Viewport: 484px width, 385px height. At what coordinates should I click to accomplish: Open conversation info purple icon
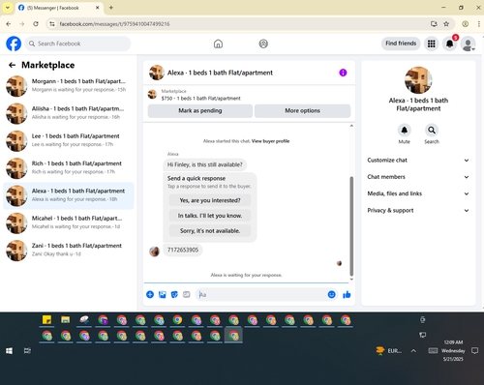(343, 73)
